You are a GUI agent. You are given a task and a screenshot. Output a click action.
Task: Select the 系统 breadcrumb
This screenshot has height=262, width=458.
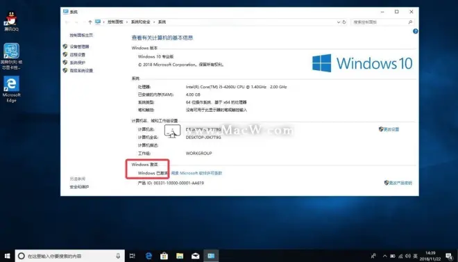pos(162,22)
